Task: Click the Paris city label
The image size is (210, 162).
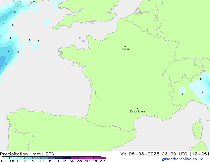Action: coord(125,49)
